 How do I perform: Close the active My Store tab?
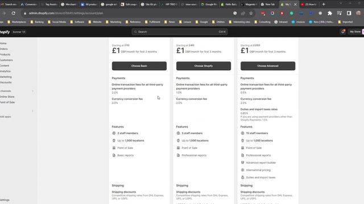click(295, 4)
